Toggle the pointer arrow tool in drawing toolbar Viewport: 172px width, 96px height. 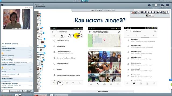click(164, 12)
